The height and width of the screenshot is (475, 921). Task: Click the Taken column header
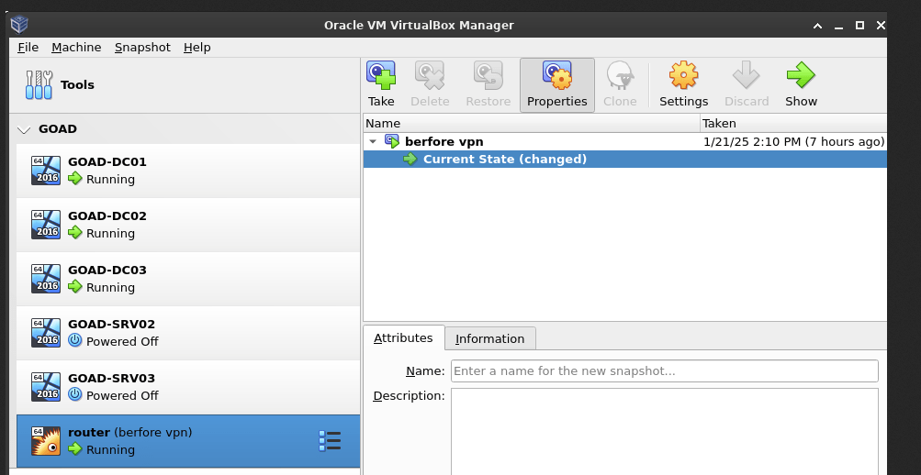[792, 123]
